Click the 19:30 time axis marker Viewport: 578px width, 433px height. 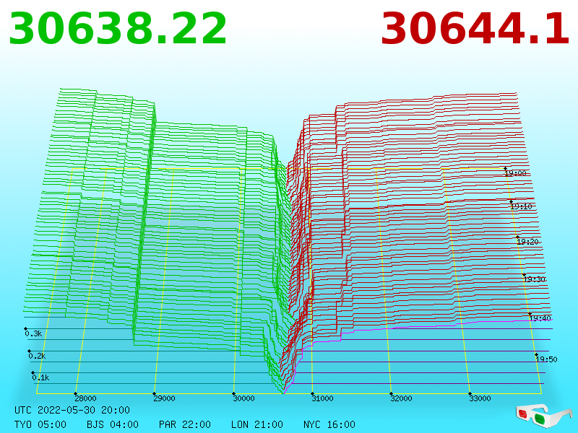pyautogui.click(x=535, y=279)
